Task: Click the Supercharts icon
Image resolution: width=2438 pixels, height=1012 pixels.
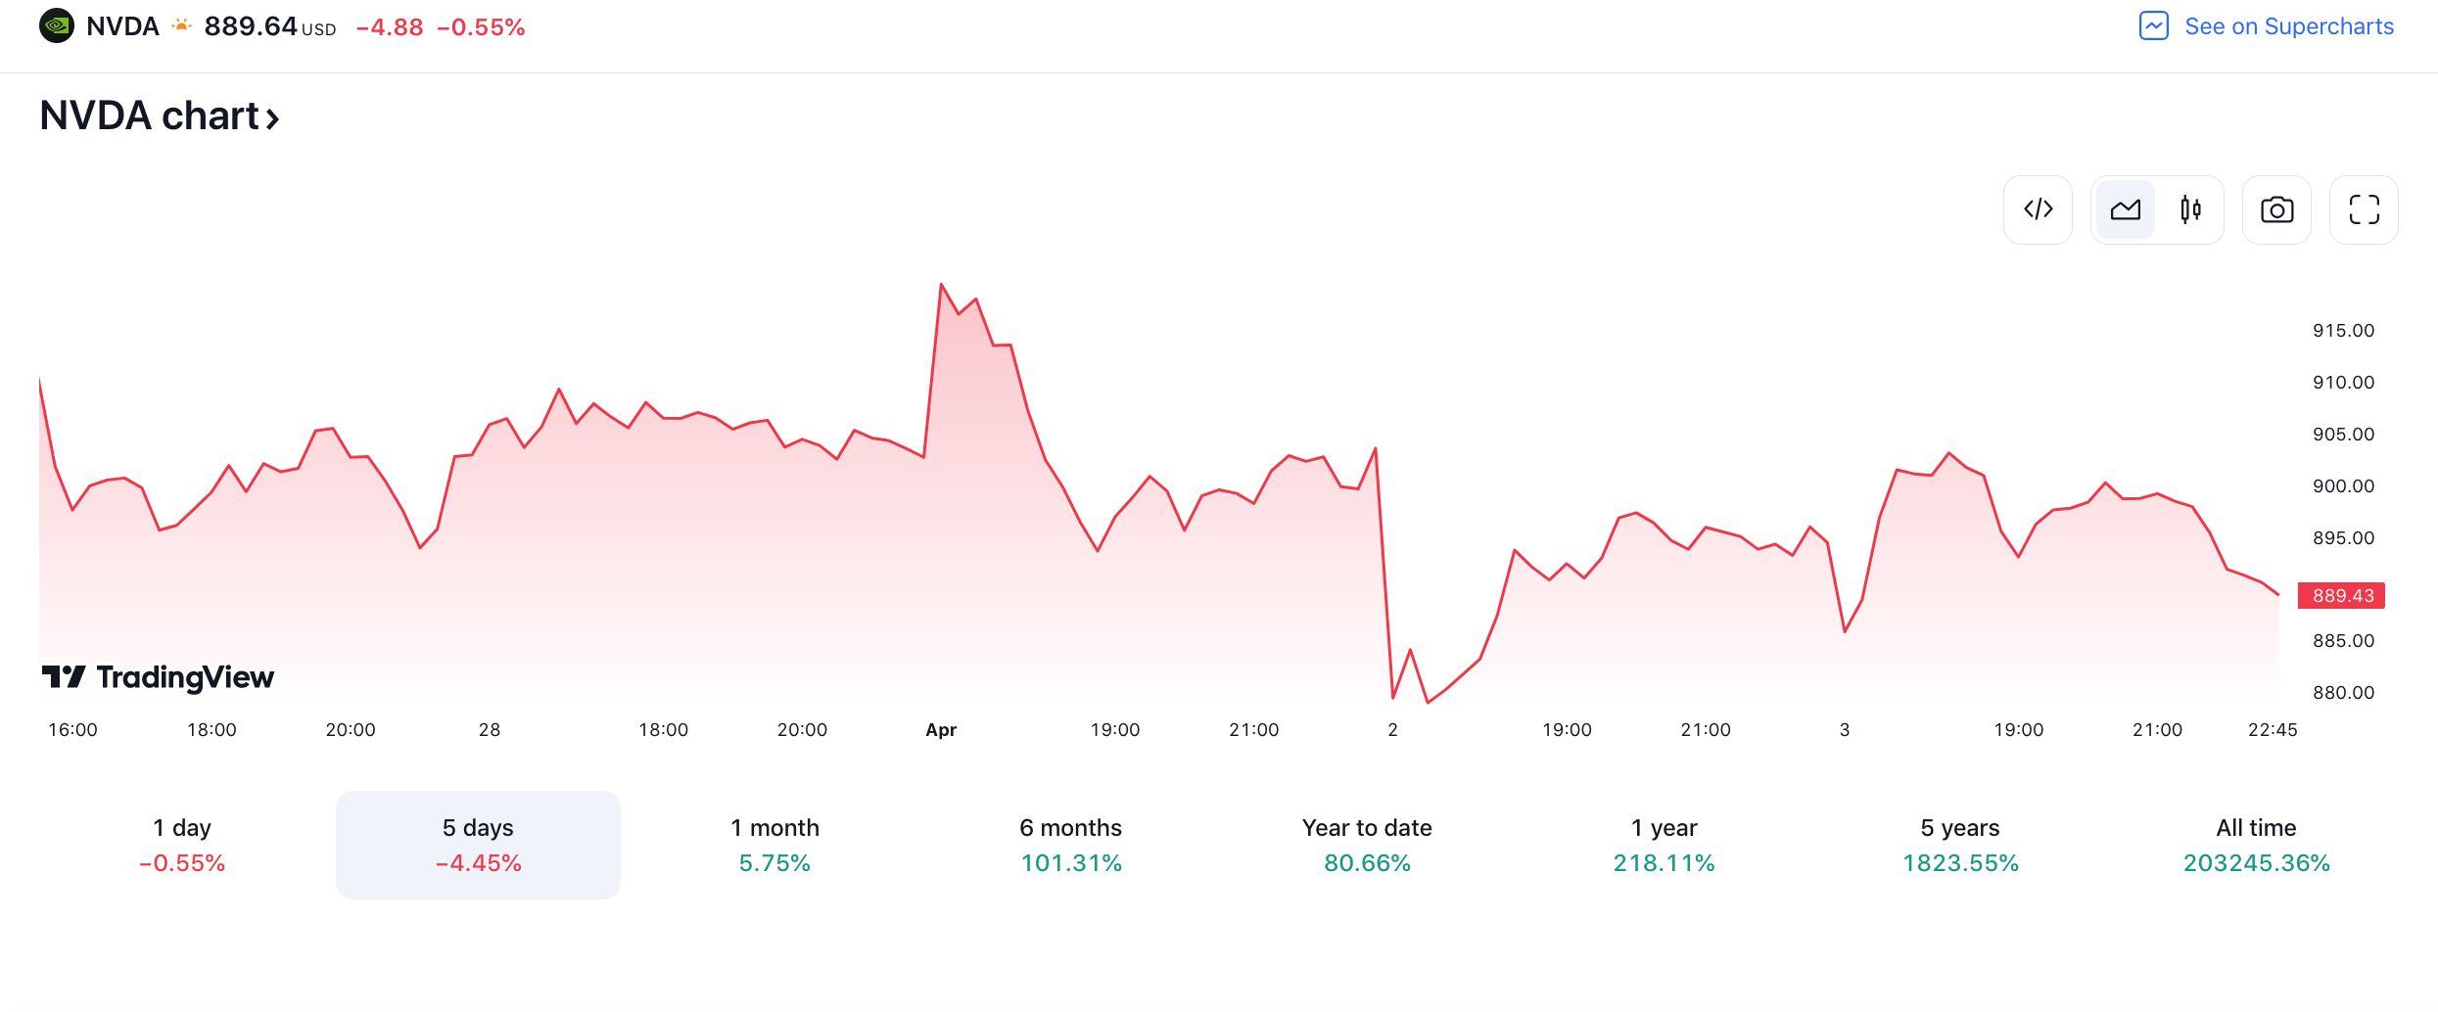Action: [2154, 26]
